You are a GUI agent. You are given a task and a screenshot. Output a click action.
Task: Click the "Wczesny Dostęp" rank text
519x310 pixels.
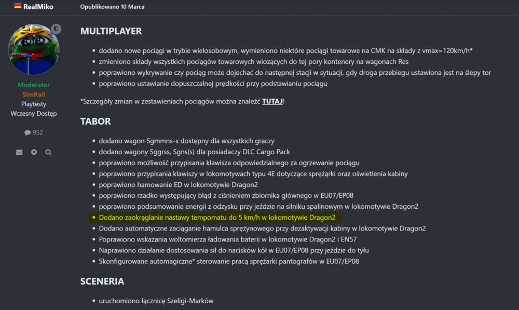coord(34,113)
